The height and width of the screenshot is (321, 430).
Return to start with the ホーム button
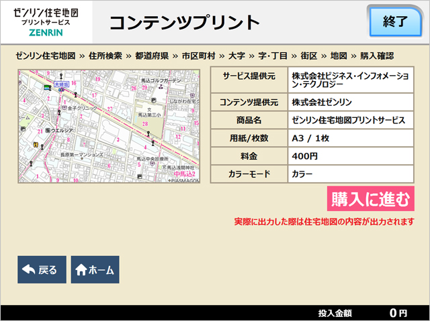(x=95, y=269)
